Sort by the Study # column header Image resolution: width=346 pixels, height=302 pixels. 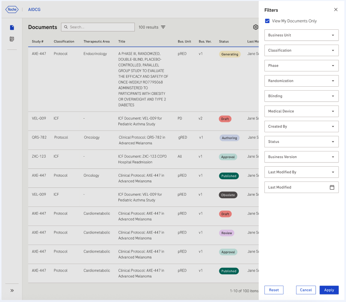(38, 42)
